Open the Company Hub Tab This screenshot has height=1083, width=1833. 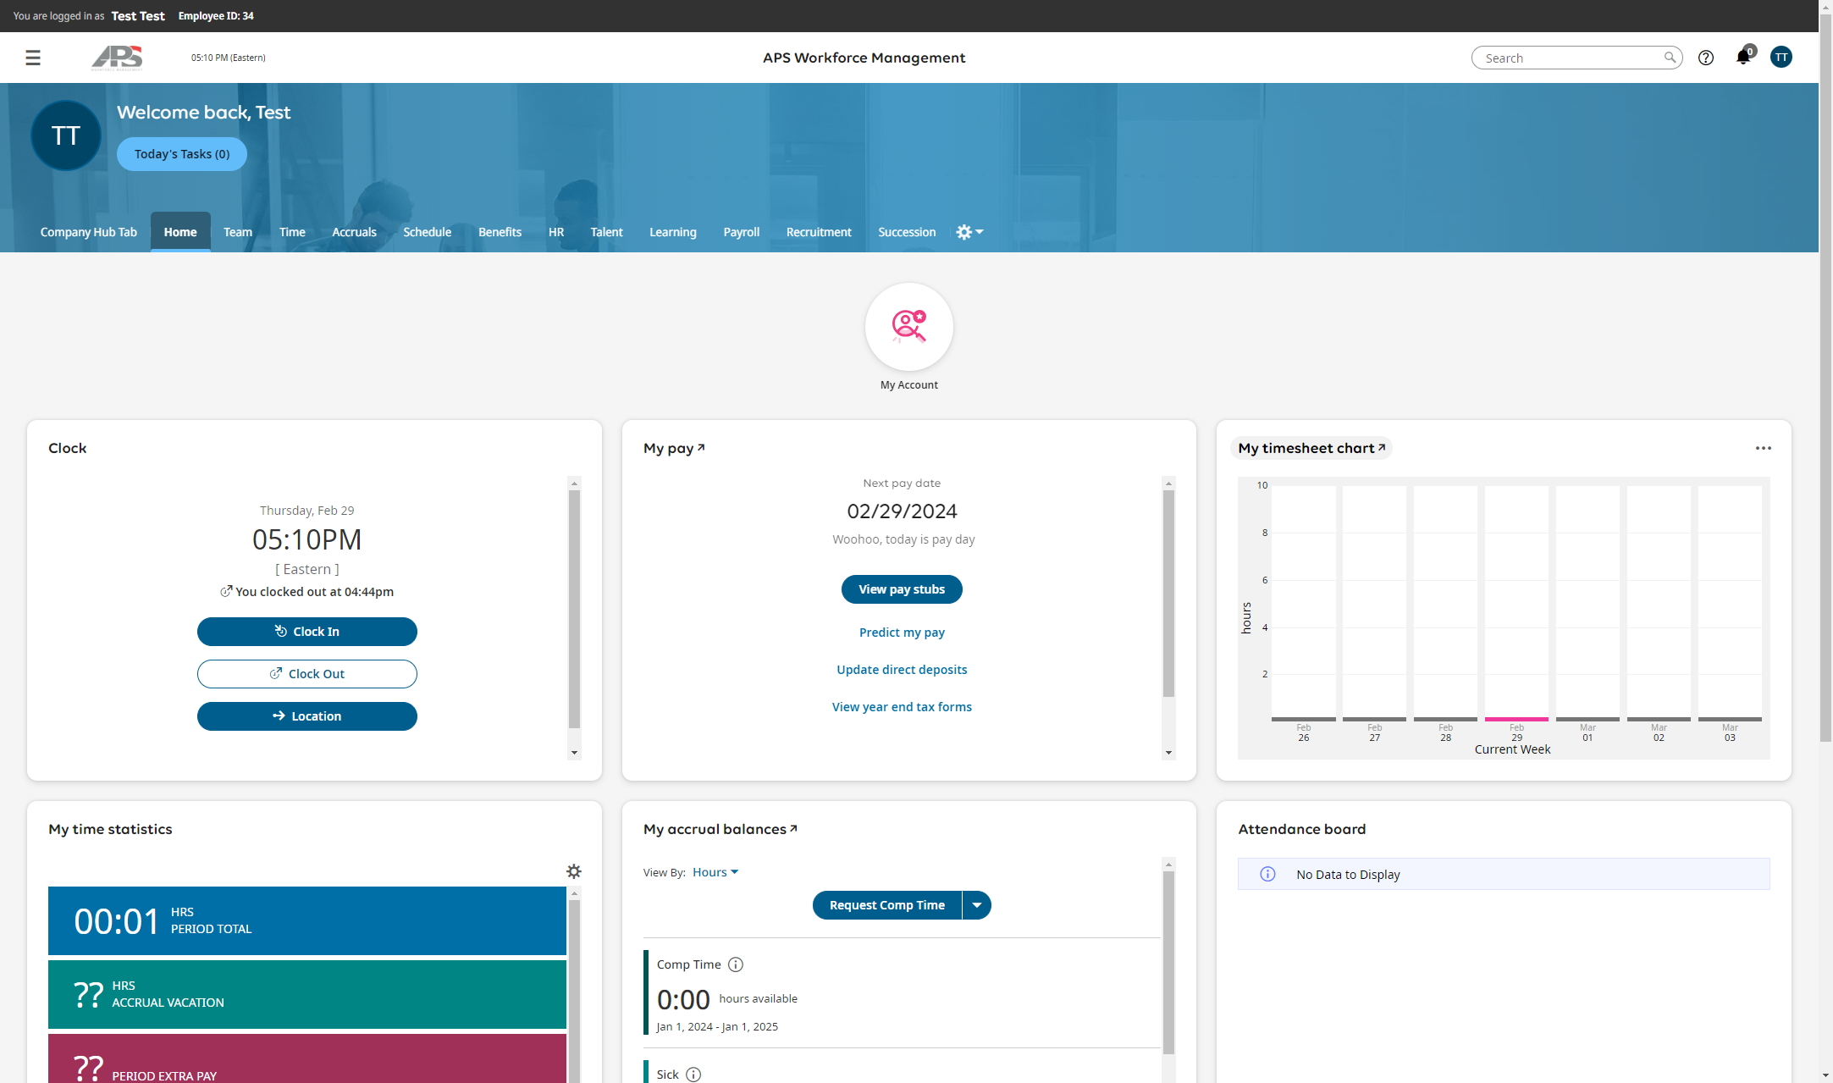89,232
